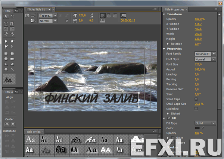Image resolution: width=224 pixels, height=159 pixels.
Task: Toggle Show Background Video
Action: 123,15
